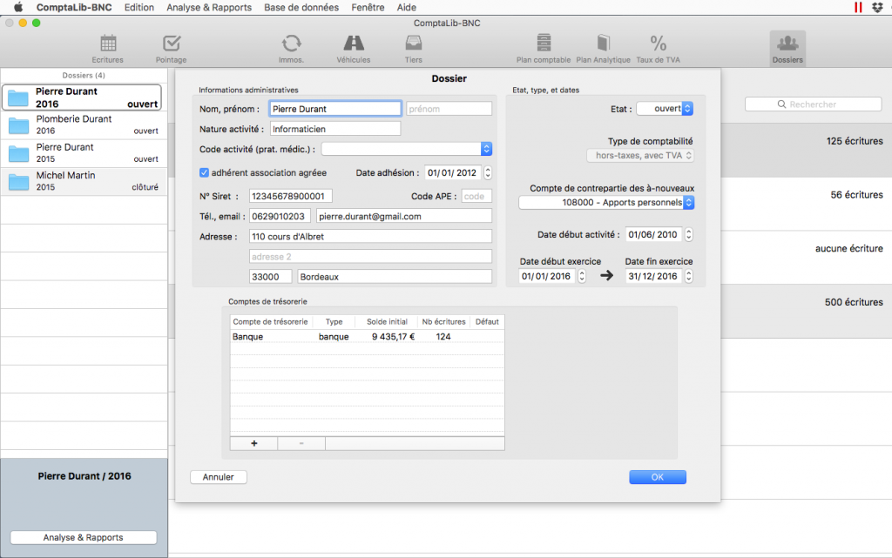
Task: Open the Base de données menu
Action: click(x=301, y=7)
